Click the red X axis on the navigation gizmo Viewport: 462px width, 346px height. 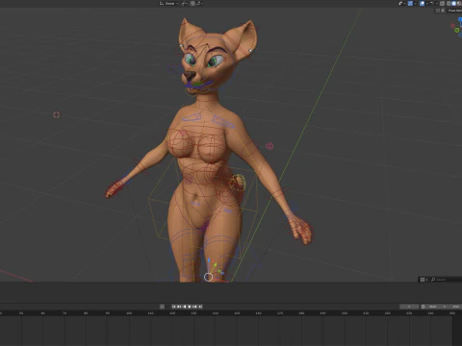[452, 26]
